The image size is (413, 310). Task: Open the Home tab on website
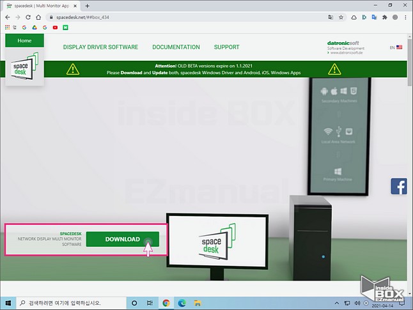[x=24, y=40]
